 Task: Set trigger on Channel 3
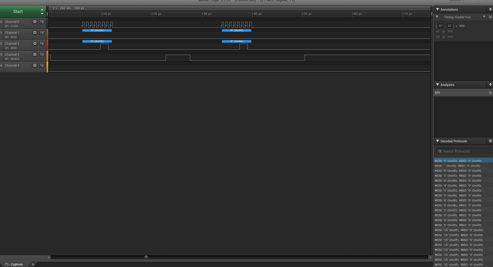pyautogui.click(x=42, y=54)
